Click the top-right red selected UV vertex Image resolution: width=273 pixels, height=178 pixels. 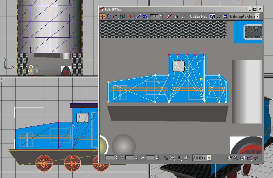click(204, 55)
